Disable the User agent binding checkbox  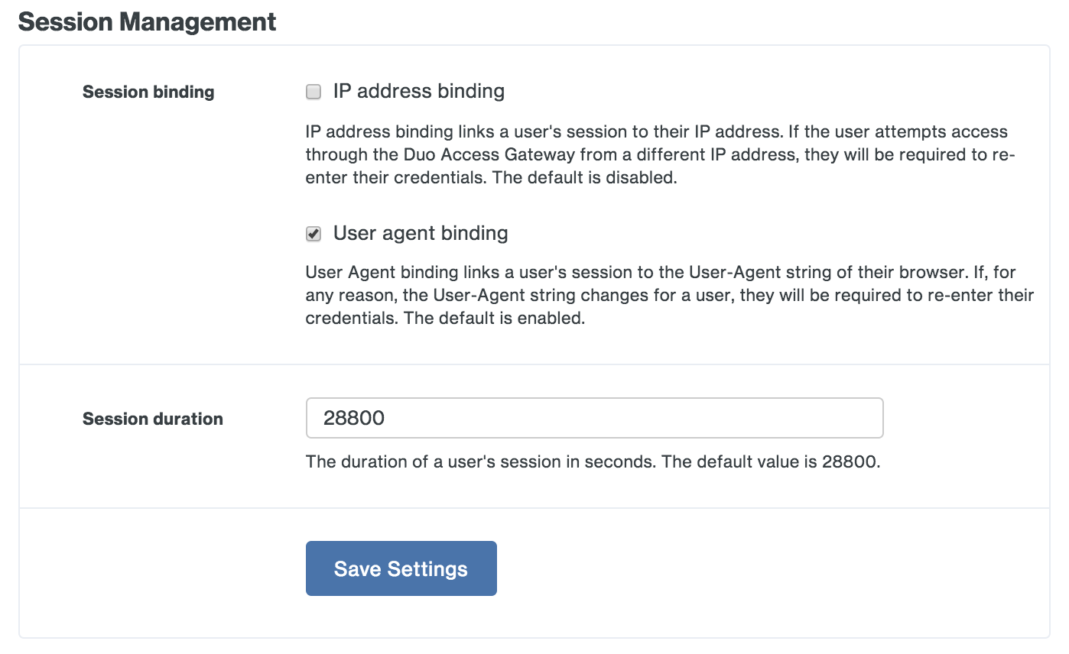pyautogui.click(x=313, y=233)
